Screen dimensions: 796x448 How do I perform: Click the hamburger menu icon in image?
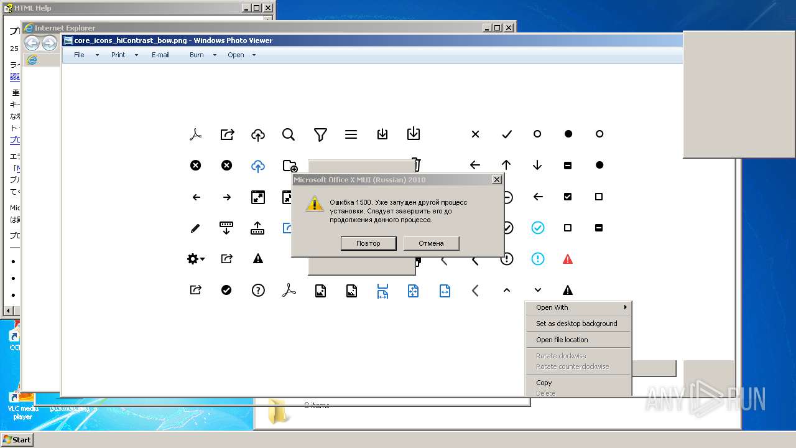click(x=351, y=134)
